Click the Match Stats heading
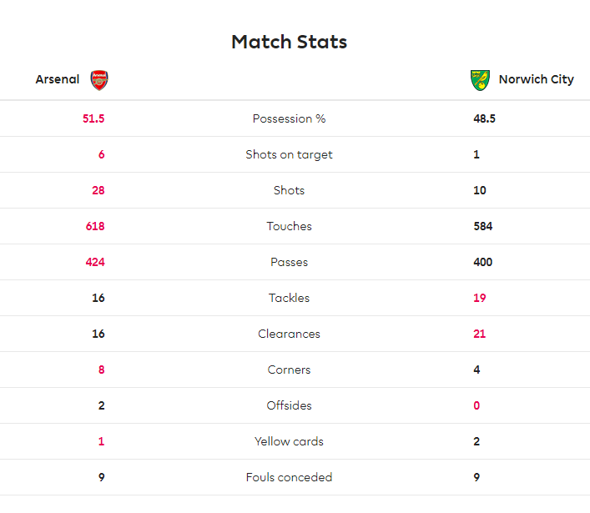The width and height of the screenshot is (590, 513). click(x=289, y=42)
